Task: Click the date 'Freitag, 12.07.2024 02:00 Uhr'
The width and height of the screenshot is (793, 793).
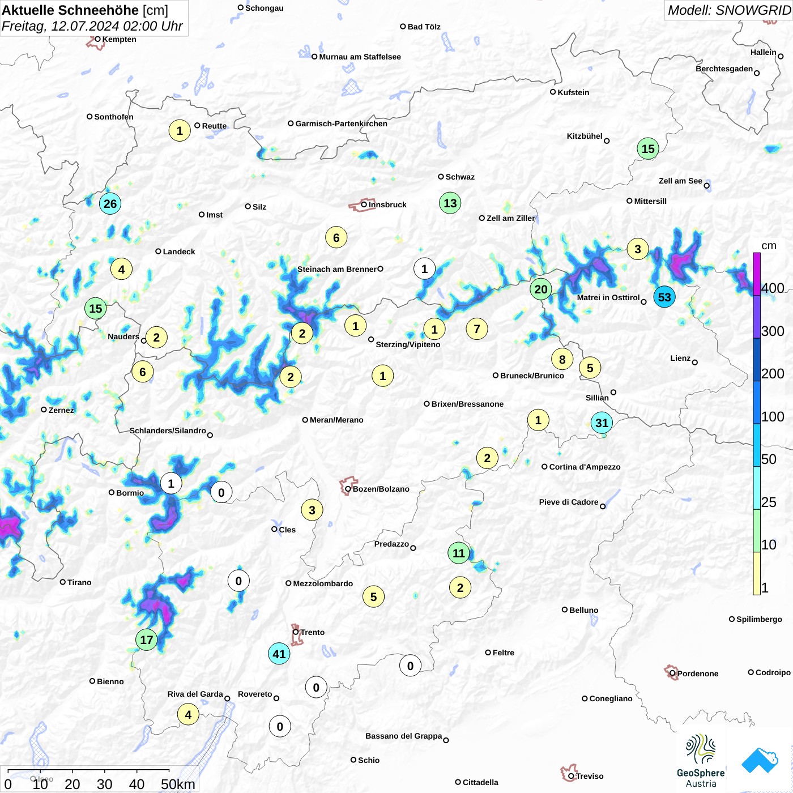Action: click(92, 26)
